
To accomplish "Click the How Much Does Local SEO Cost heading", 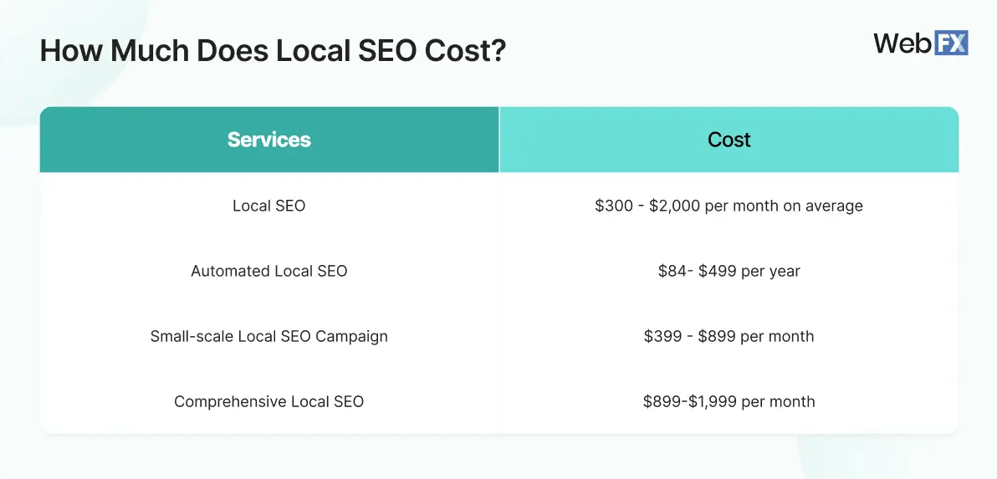I will (x=273, y=51).
